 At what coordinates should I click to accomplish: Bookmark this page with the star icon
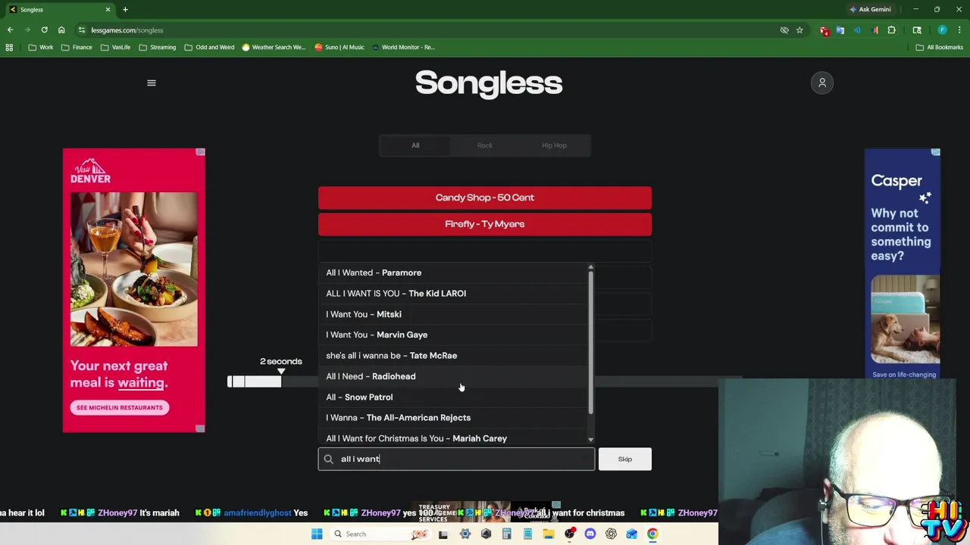(799, 30)
